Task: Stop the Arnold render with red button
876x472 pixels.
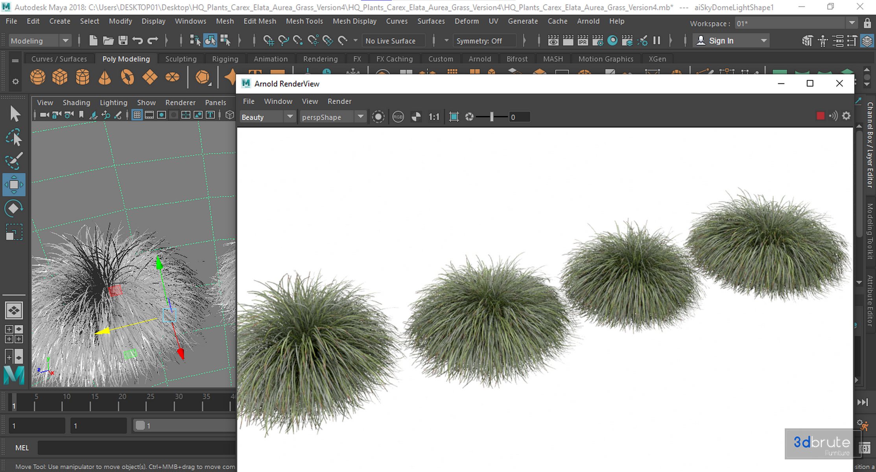Action: (x=820, y=116)
